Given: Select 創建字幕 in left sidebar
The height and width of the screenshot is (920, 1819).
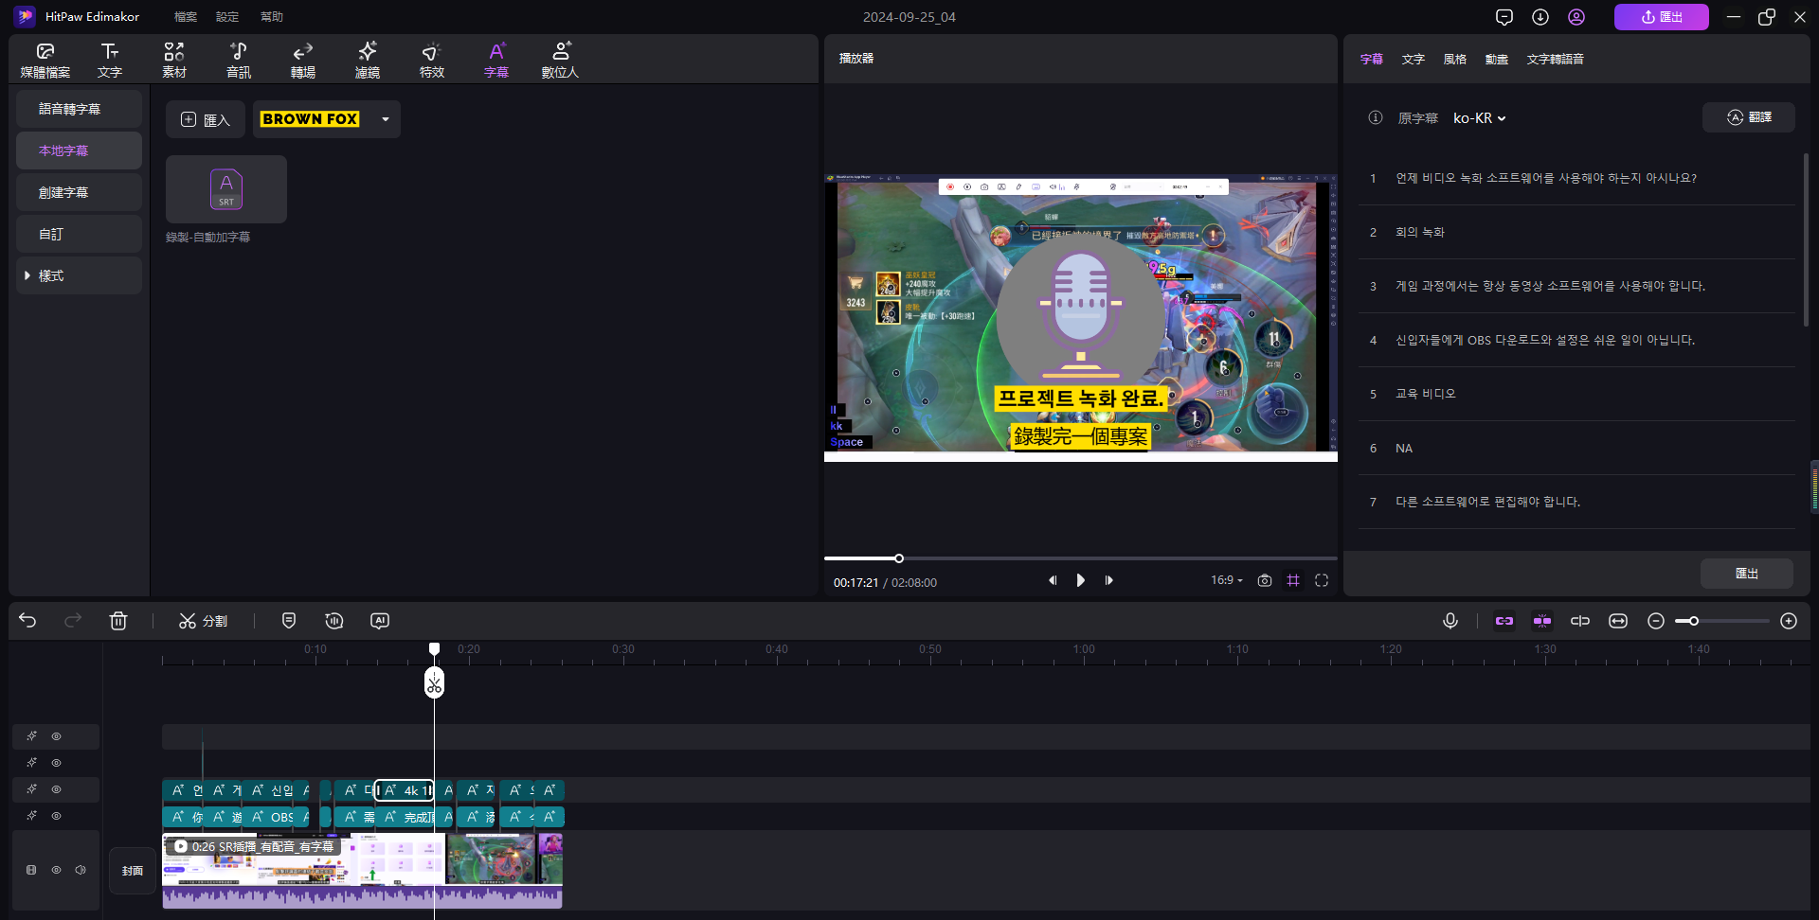Looking at the screenshot, I should click(x=79, y=192).
